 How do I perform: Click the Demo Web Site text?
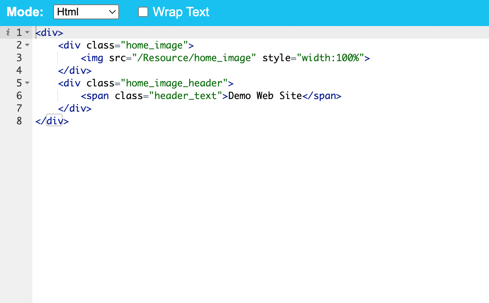click(265, 96)
